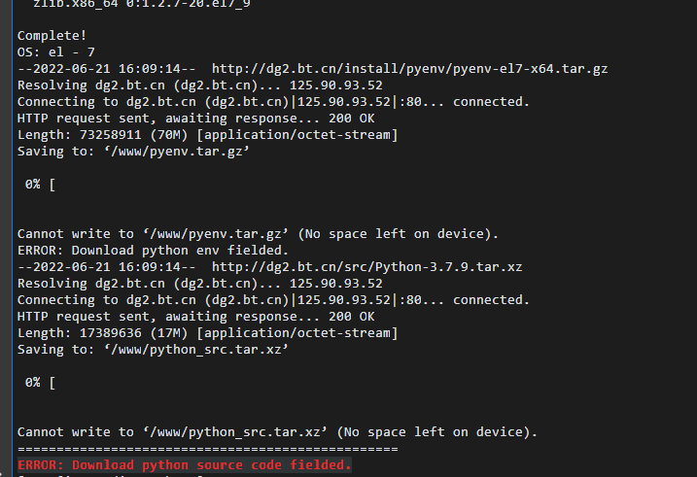Select the red 'Download python source code fielded' error

(185, 465)
